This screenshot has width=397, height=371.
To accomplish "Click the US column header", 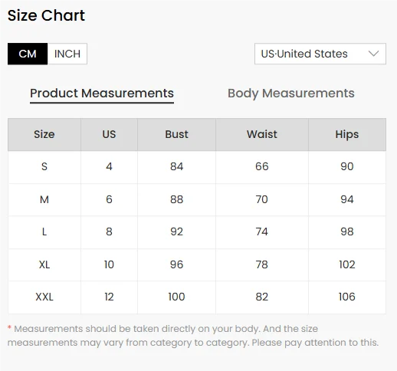I will click(x=109, y=134).
